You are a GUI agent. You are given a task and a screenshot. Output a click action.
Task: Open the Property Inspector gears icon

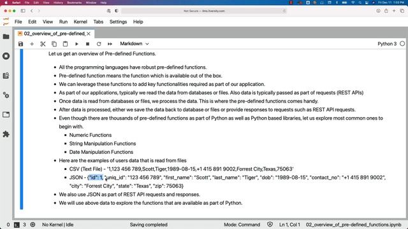pos(6,95)
